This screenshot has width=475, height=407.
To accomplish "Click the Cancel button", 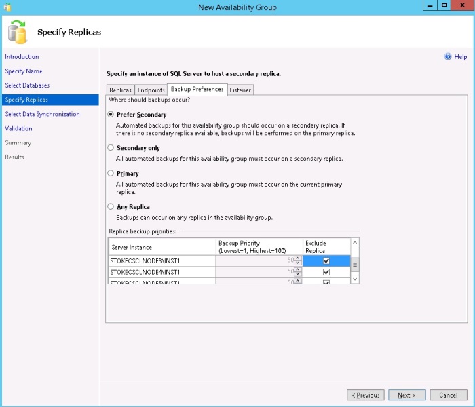I will click(x=449, y=395).
